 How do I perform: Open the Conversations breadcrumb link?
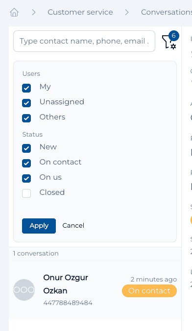167,12
